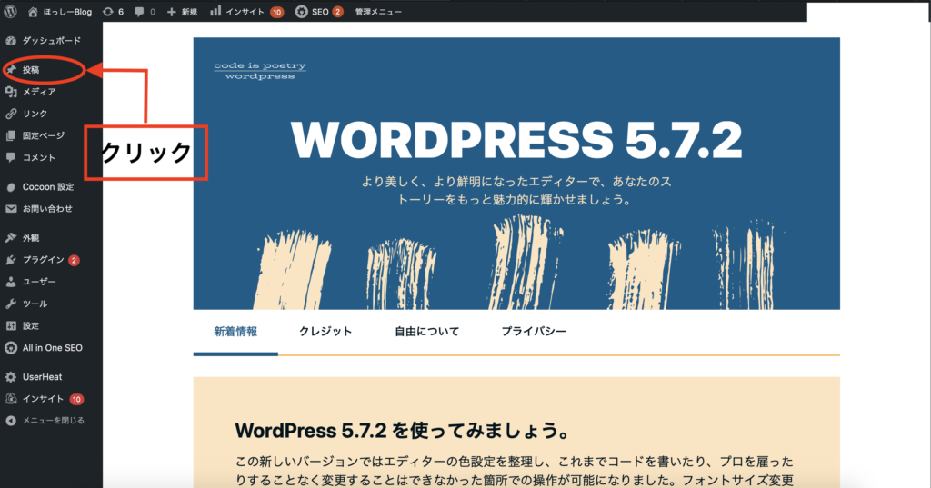931x488 pixels.
Task: Switch to the クレジット tab
Action: pos(325,332)
